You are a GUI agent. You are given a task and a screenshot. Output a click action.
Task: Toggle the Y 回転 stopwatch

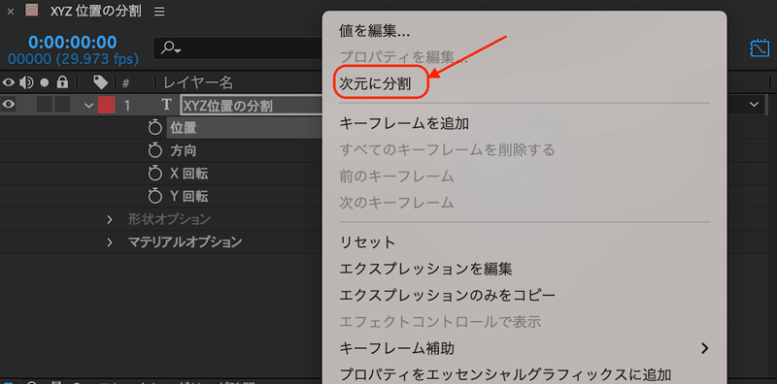tap(155, 197)
